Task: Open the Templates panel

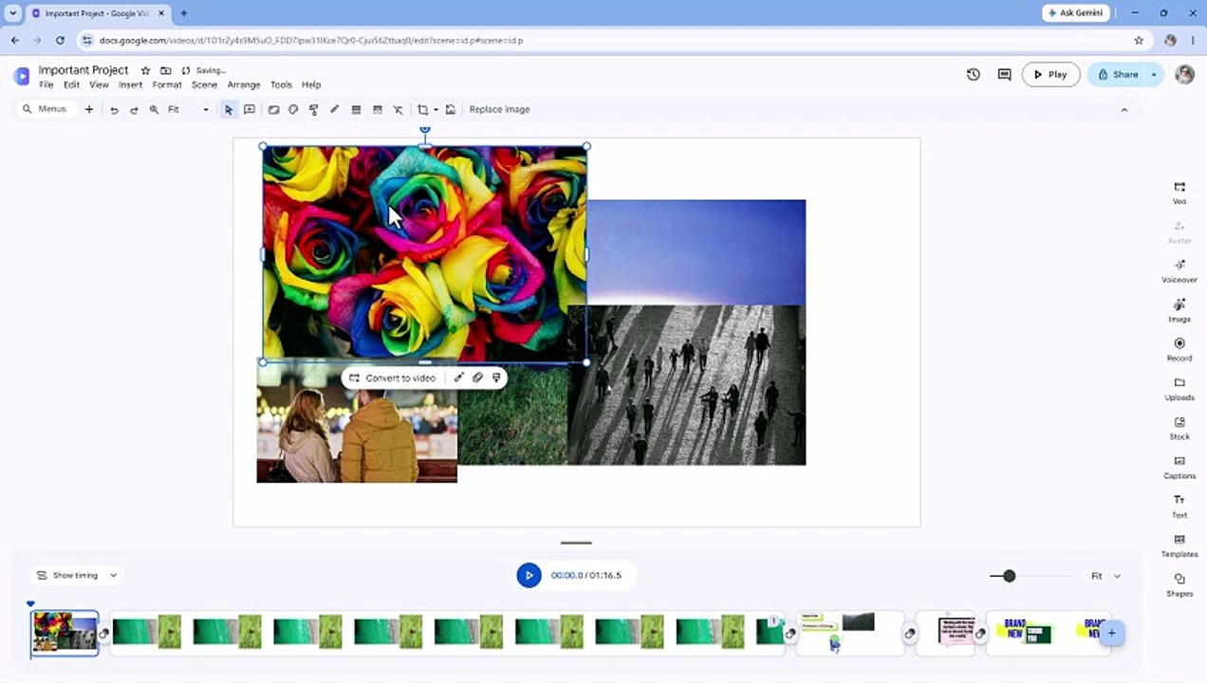Action: coord(1179,545)
